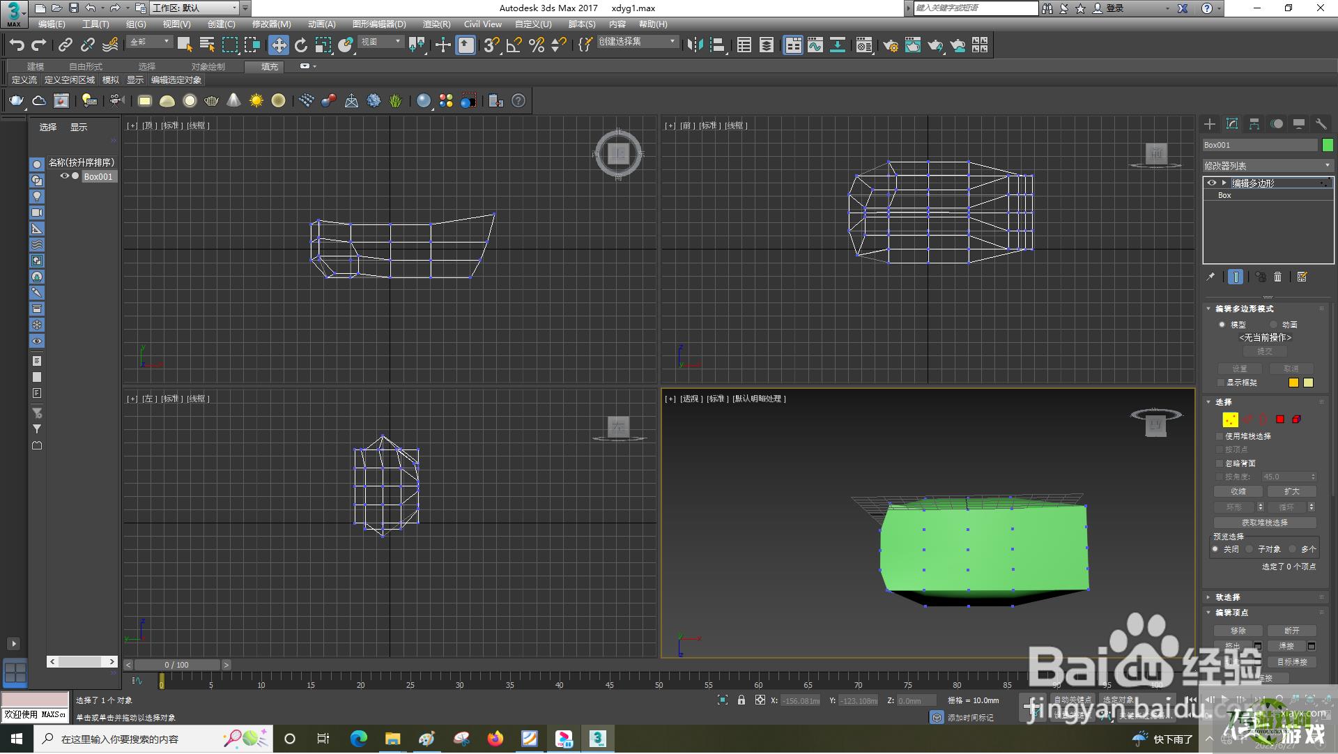This screenshot has width=1338, height=754.
Task: Open the Curve Editor icon
Action: (x=815, y=45)
